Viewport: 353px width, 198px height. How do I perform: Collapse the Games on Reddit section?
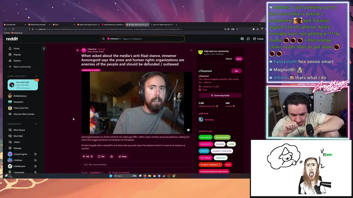point(36,76)
